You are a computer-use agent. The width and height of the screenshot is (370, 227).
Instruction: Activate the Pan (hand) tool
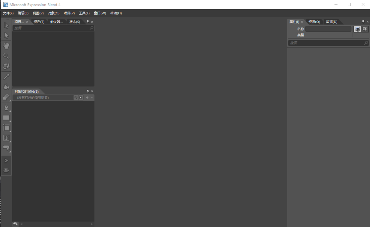[6, 46]
